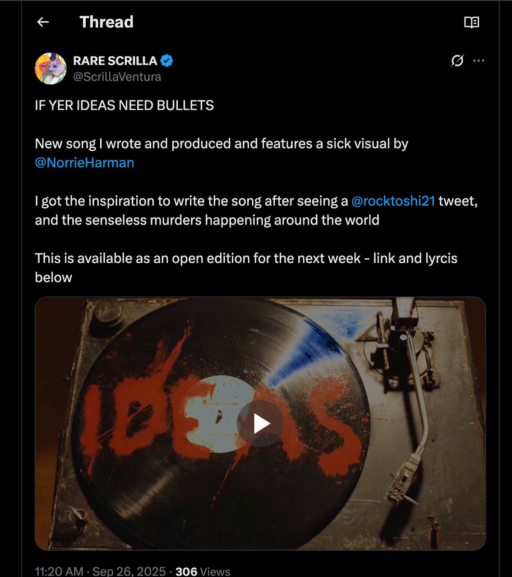Click the 11:20 AM Sep 26, 2025 timestamp
512x577 pixels.
100,571
